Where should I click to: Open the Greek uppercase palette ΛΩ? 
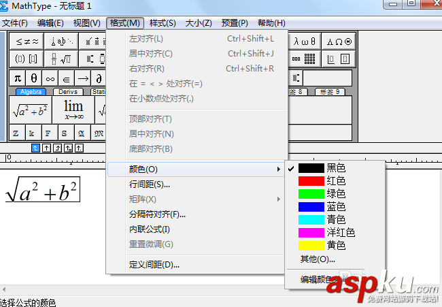(x=339, y=42)
